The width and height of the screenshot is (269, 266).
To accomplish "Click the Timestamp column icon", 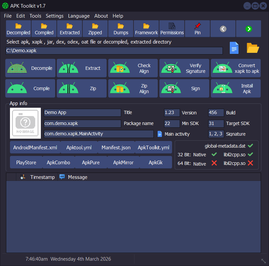I will (23, 177).
